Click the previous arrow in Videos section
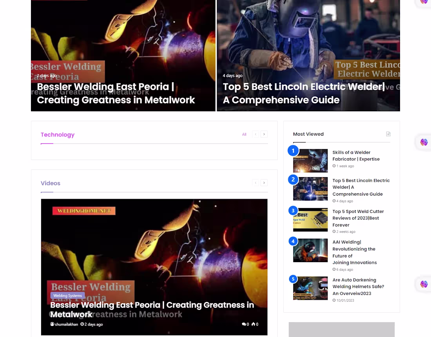Viewport: 431px width, 337px height. pyautogui.click(x=255, y=183)
